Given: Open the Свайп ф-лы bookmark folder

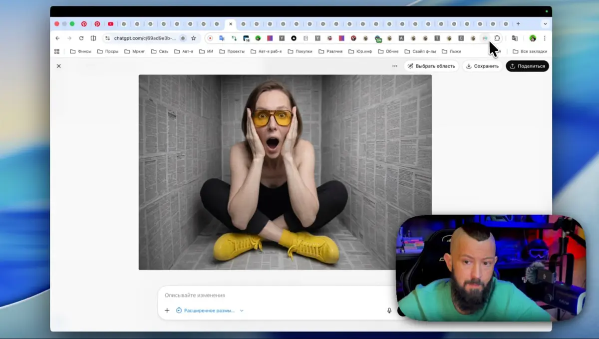Looking at the screenshot, I should click(420, 51).
